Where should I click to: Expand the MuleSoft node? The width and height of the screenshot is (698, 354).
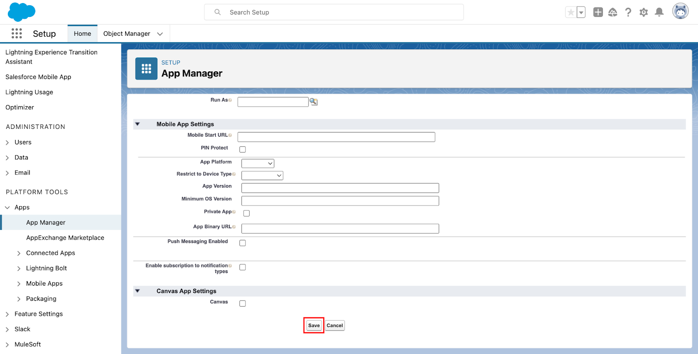[x=7, y=345]
